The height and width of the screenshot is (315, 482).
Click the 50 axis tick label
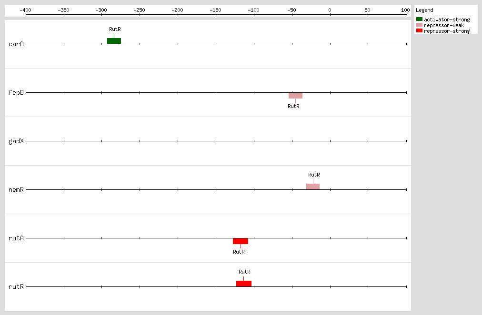367,10
